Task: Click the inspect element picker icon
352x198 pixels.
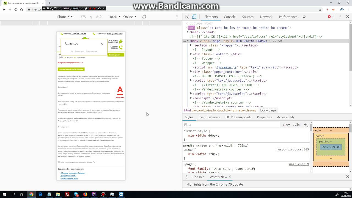Action: click(187, 17)
